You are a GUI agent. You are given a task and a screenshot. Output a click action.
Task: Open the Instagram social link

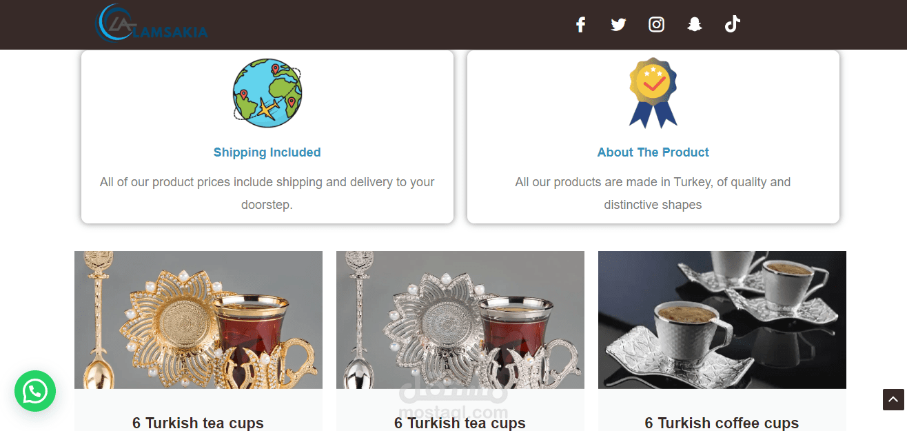[657, 25]
